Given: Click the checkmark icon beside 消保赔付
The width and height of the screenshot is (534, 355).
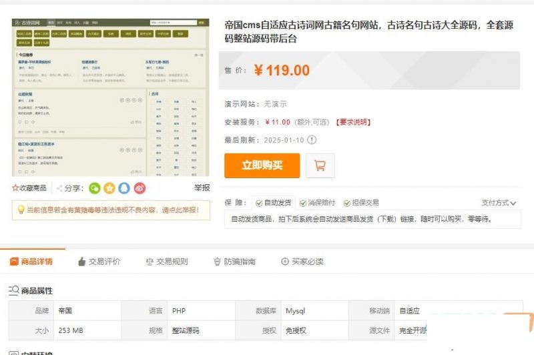Looking at the screenshot, I should click(x=303, y=204).
